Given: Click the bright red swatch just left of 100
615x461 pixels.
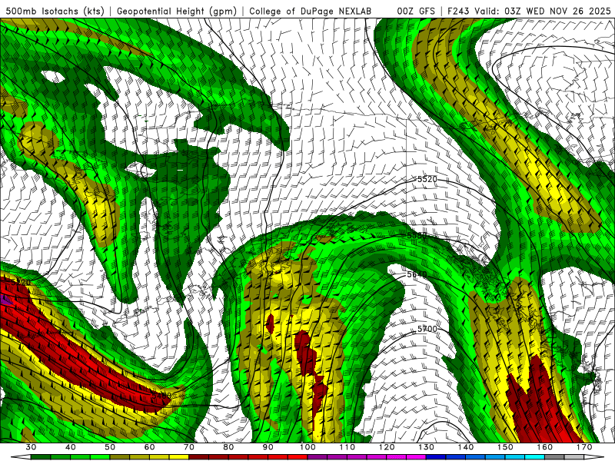Looking at the screenshot, I should point(298,457).
